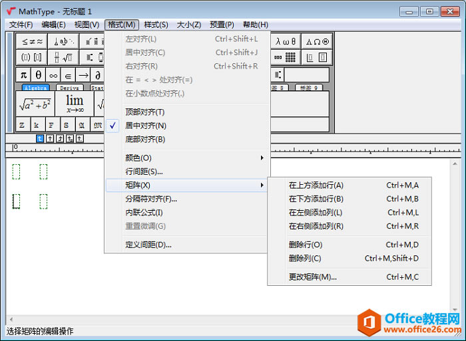Choose 底部对齐(B) alignment option

coord(144,140)
